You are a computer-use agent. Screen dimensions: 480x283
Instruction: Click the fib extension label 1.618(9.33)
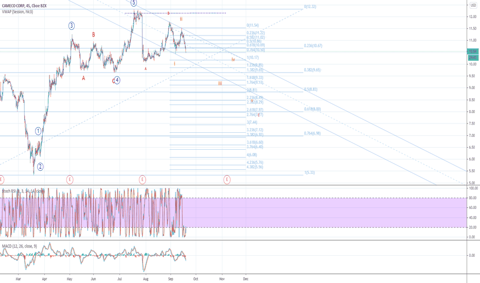(x=255, y=78)
